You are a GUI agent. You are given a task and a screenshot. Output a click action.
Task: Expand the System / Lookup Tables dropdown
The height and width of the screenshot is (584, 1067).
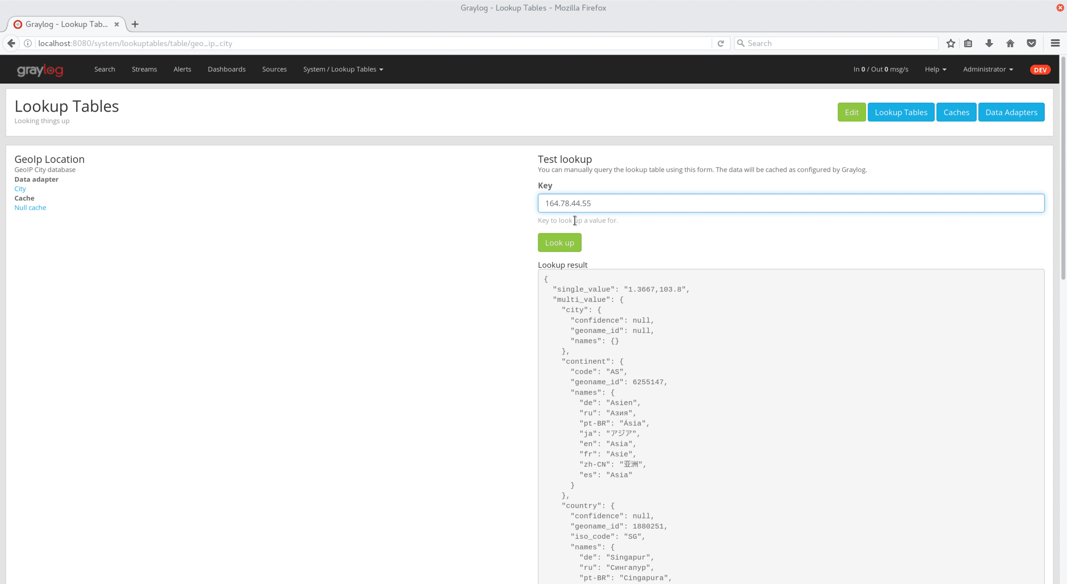click(343, 69)
